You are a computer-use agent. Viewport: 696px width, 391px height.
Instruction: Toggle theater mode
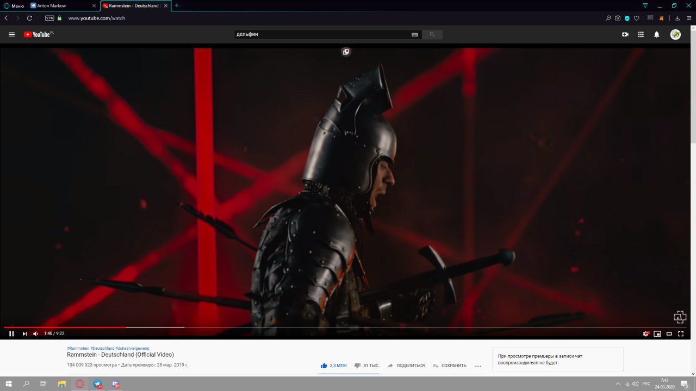tap(669, 333)
